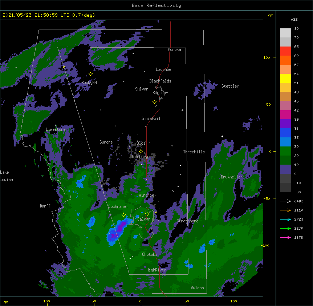Click the 04DK legend text
The image size is (313, 306).
(298, 201)
